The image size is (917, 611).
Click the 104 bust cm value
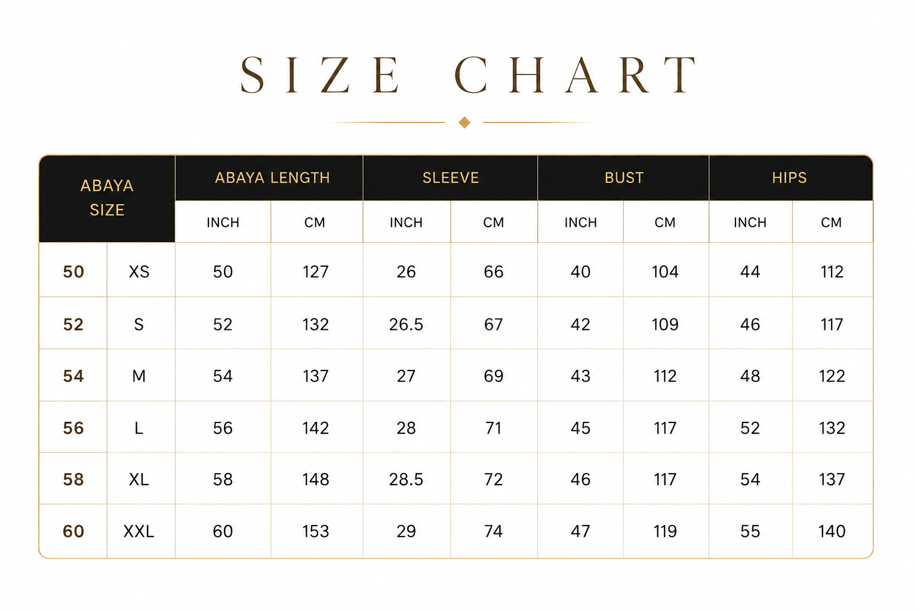click(665, 272)
